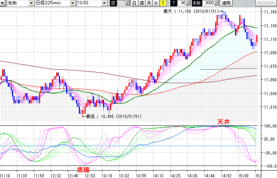This screenshot has height=178, width=277.
Task: Click the 複数銘柄 multiple symbols button
Action: point(266,3)
